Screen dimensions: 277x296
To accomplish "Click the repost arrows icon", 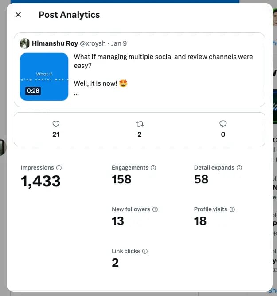I will pos(140,124).
